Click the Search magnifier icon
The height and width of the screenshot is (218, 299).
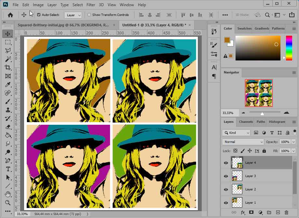(267, 15)
